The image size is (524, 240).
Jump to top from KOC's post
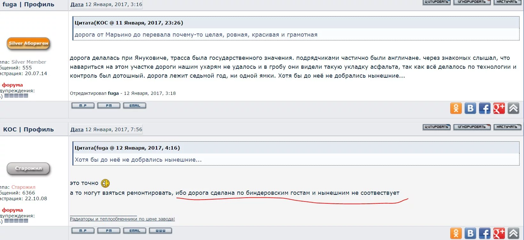pyautogui.click(x=513, y=233)
